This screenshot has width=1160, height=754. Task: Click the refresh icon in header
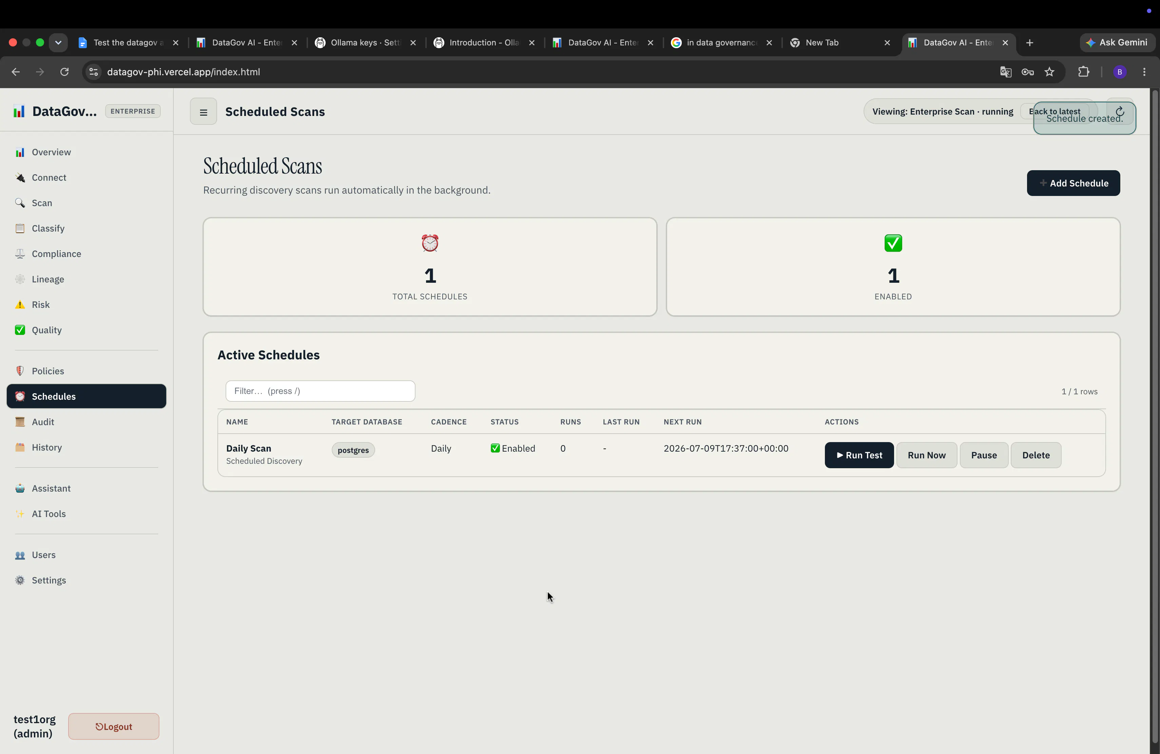1120,112
